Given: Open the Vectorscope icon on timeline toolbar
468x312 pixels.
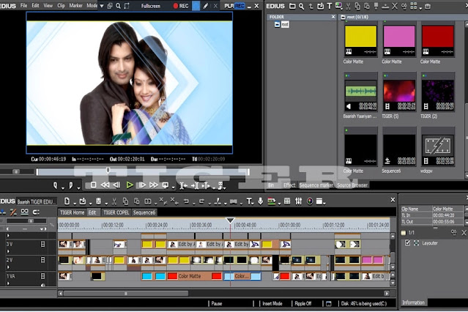Looking at the screenshot, I should click(x=310, y=201).
